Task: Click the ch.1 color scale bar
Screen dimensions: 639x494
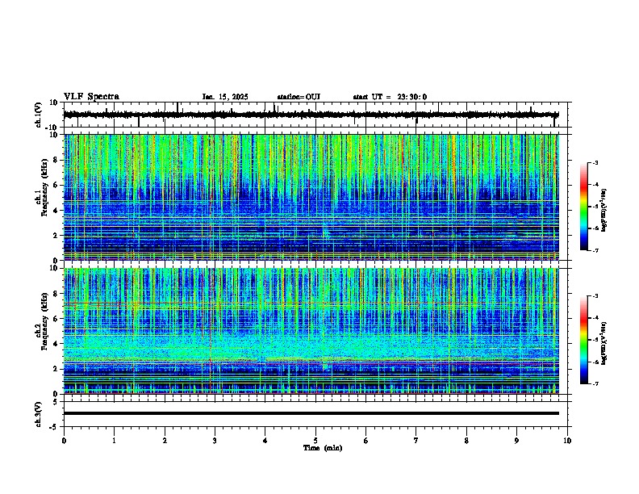Action: click(584, 207)
